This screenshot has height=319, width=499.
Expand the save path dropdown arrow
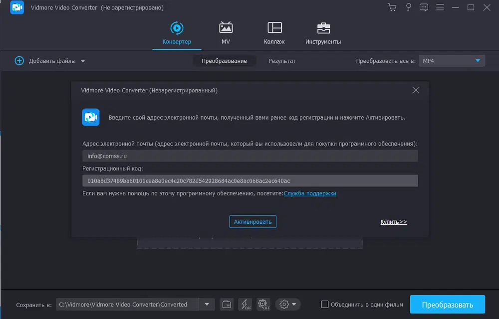point(207,305)
